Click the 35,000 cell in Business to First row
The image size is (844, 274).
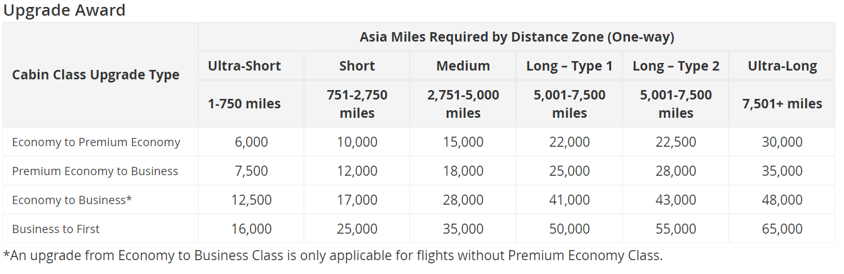click(x=463, y=229)
